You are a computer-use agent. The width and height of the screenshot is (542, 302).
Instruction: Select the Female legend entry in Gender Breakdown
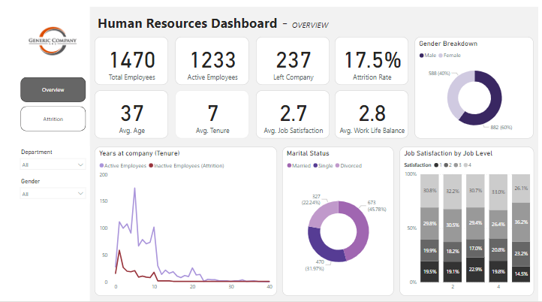(450, 56)
